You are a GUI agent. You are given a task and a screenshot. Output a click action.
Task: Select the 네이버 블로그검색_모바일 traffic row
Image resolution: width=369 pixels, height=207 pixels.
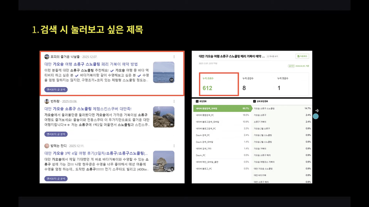(x=223, y=122)
